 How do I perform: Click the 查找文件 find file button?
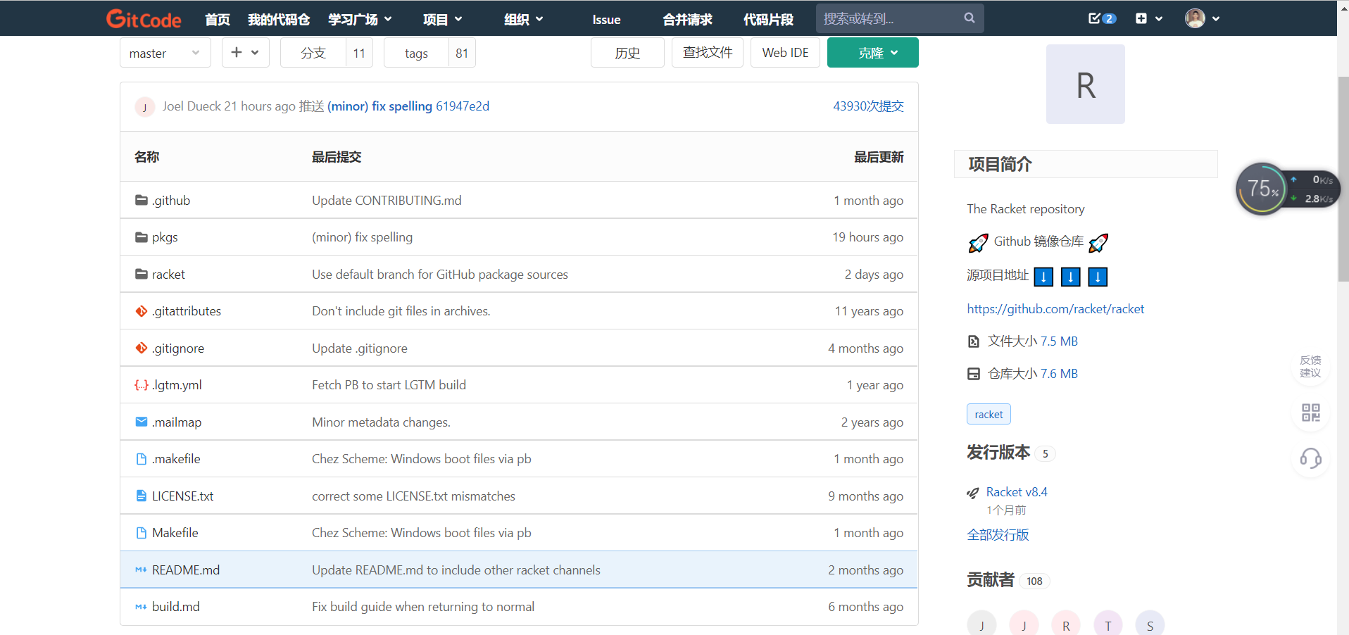708,53
